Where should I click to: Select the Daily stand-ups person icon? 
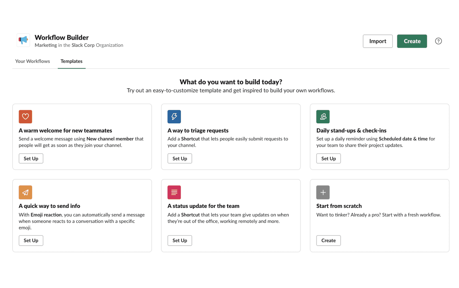pos(323,116)
